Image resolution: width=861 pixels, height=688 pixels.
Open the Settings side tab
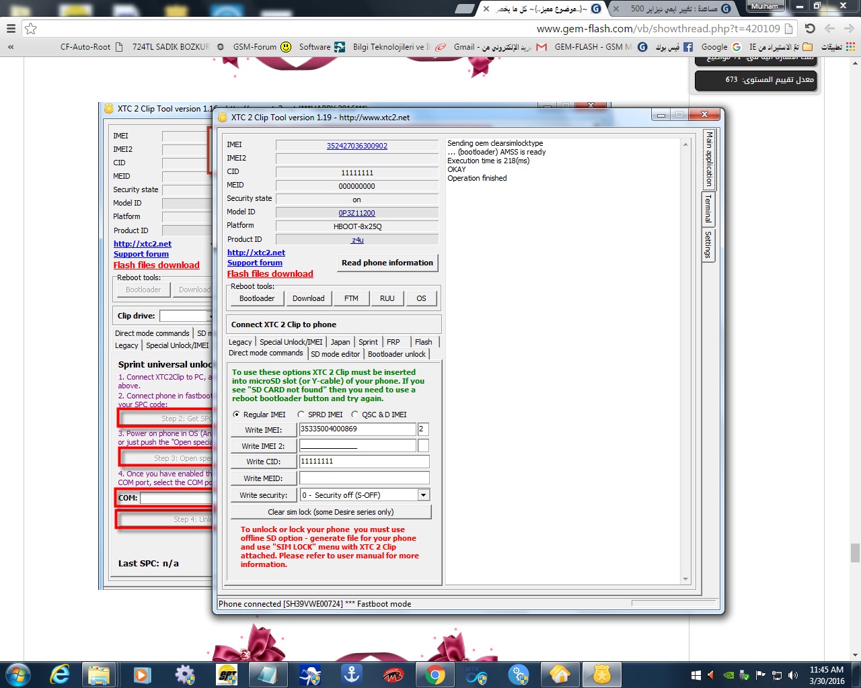[x=708, y=245]
